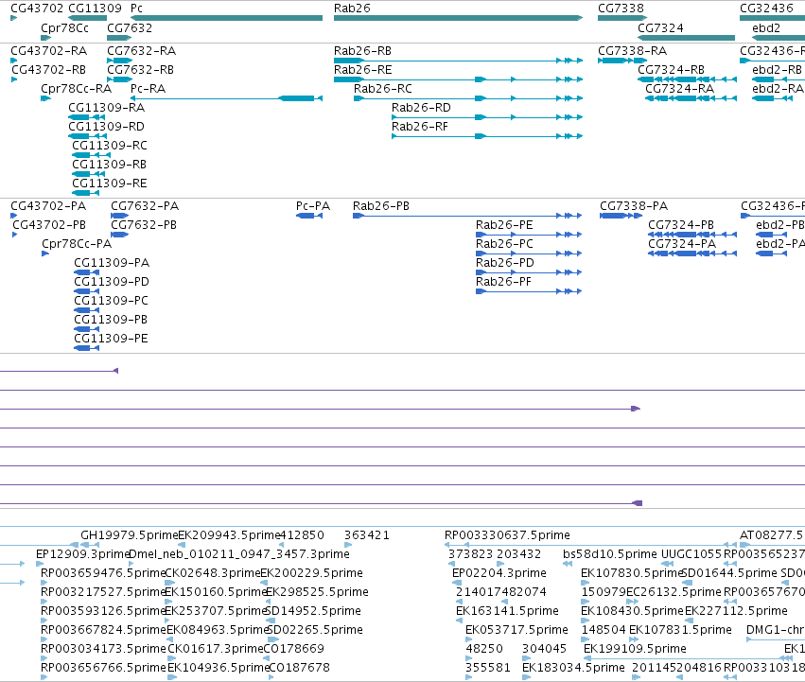805x682 pixels.
Task: Select transcript CG7324-RA
Action: pyautogui.click(x=691, y=98)
